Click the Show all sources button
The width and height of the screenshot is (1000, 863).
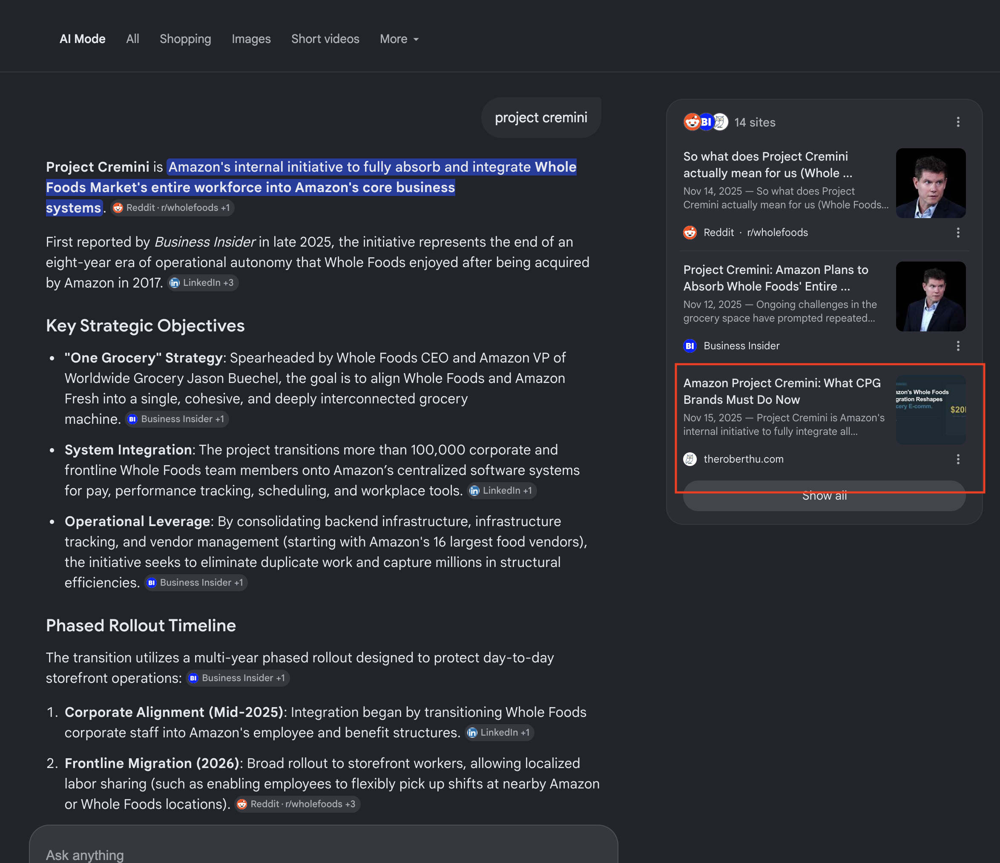(825, 496)
